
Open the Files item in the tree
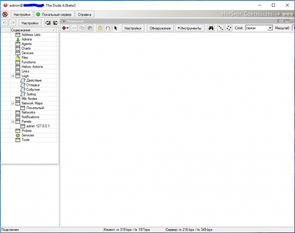click(x=25, y=58)
